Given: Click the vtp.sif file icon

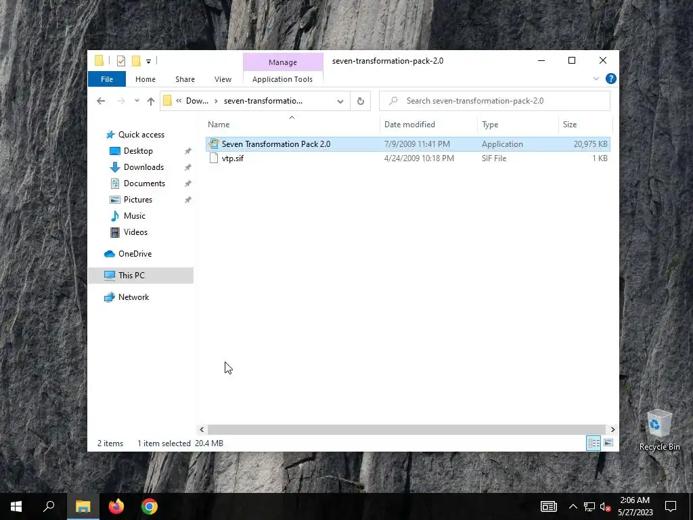Looking at the screenshot, I should [214, 158].
